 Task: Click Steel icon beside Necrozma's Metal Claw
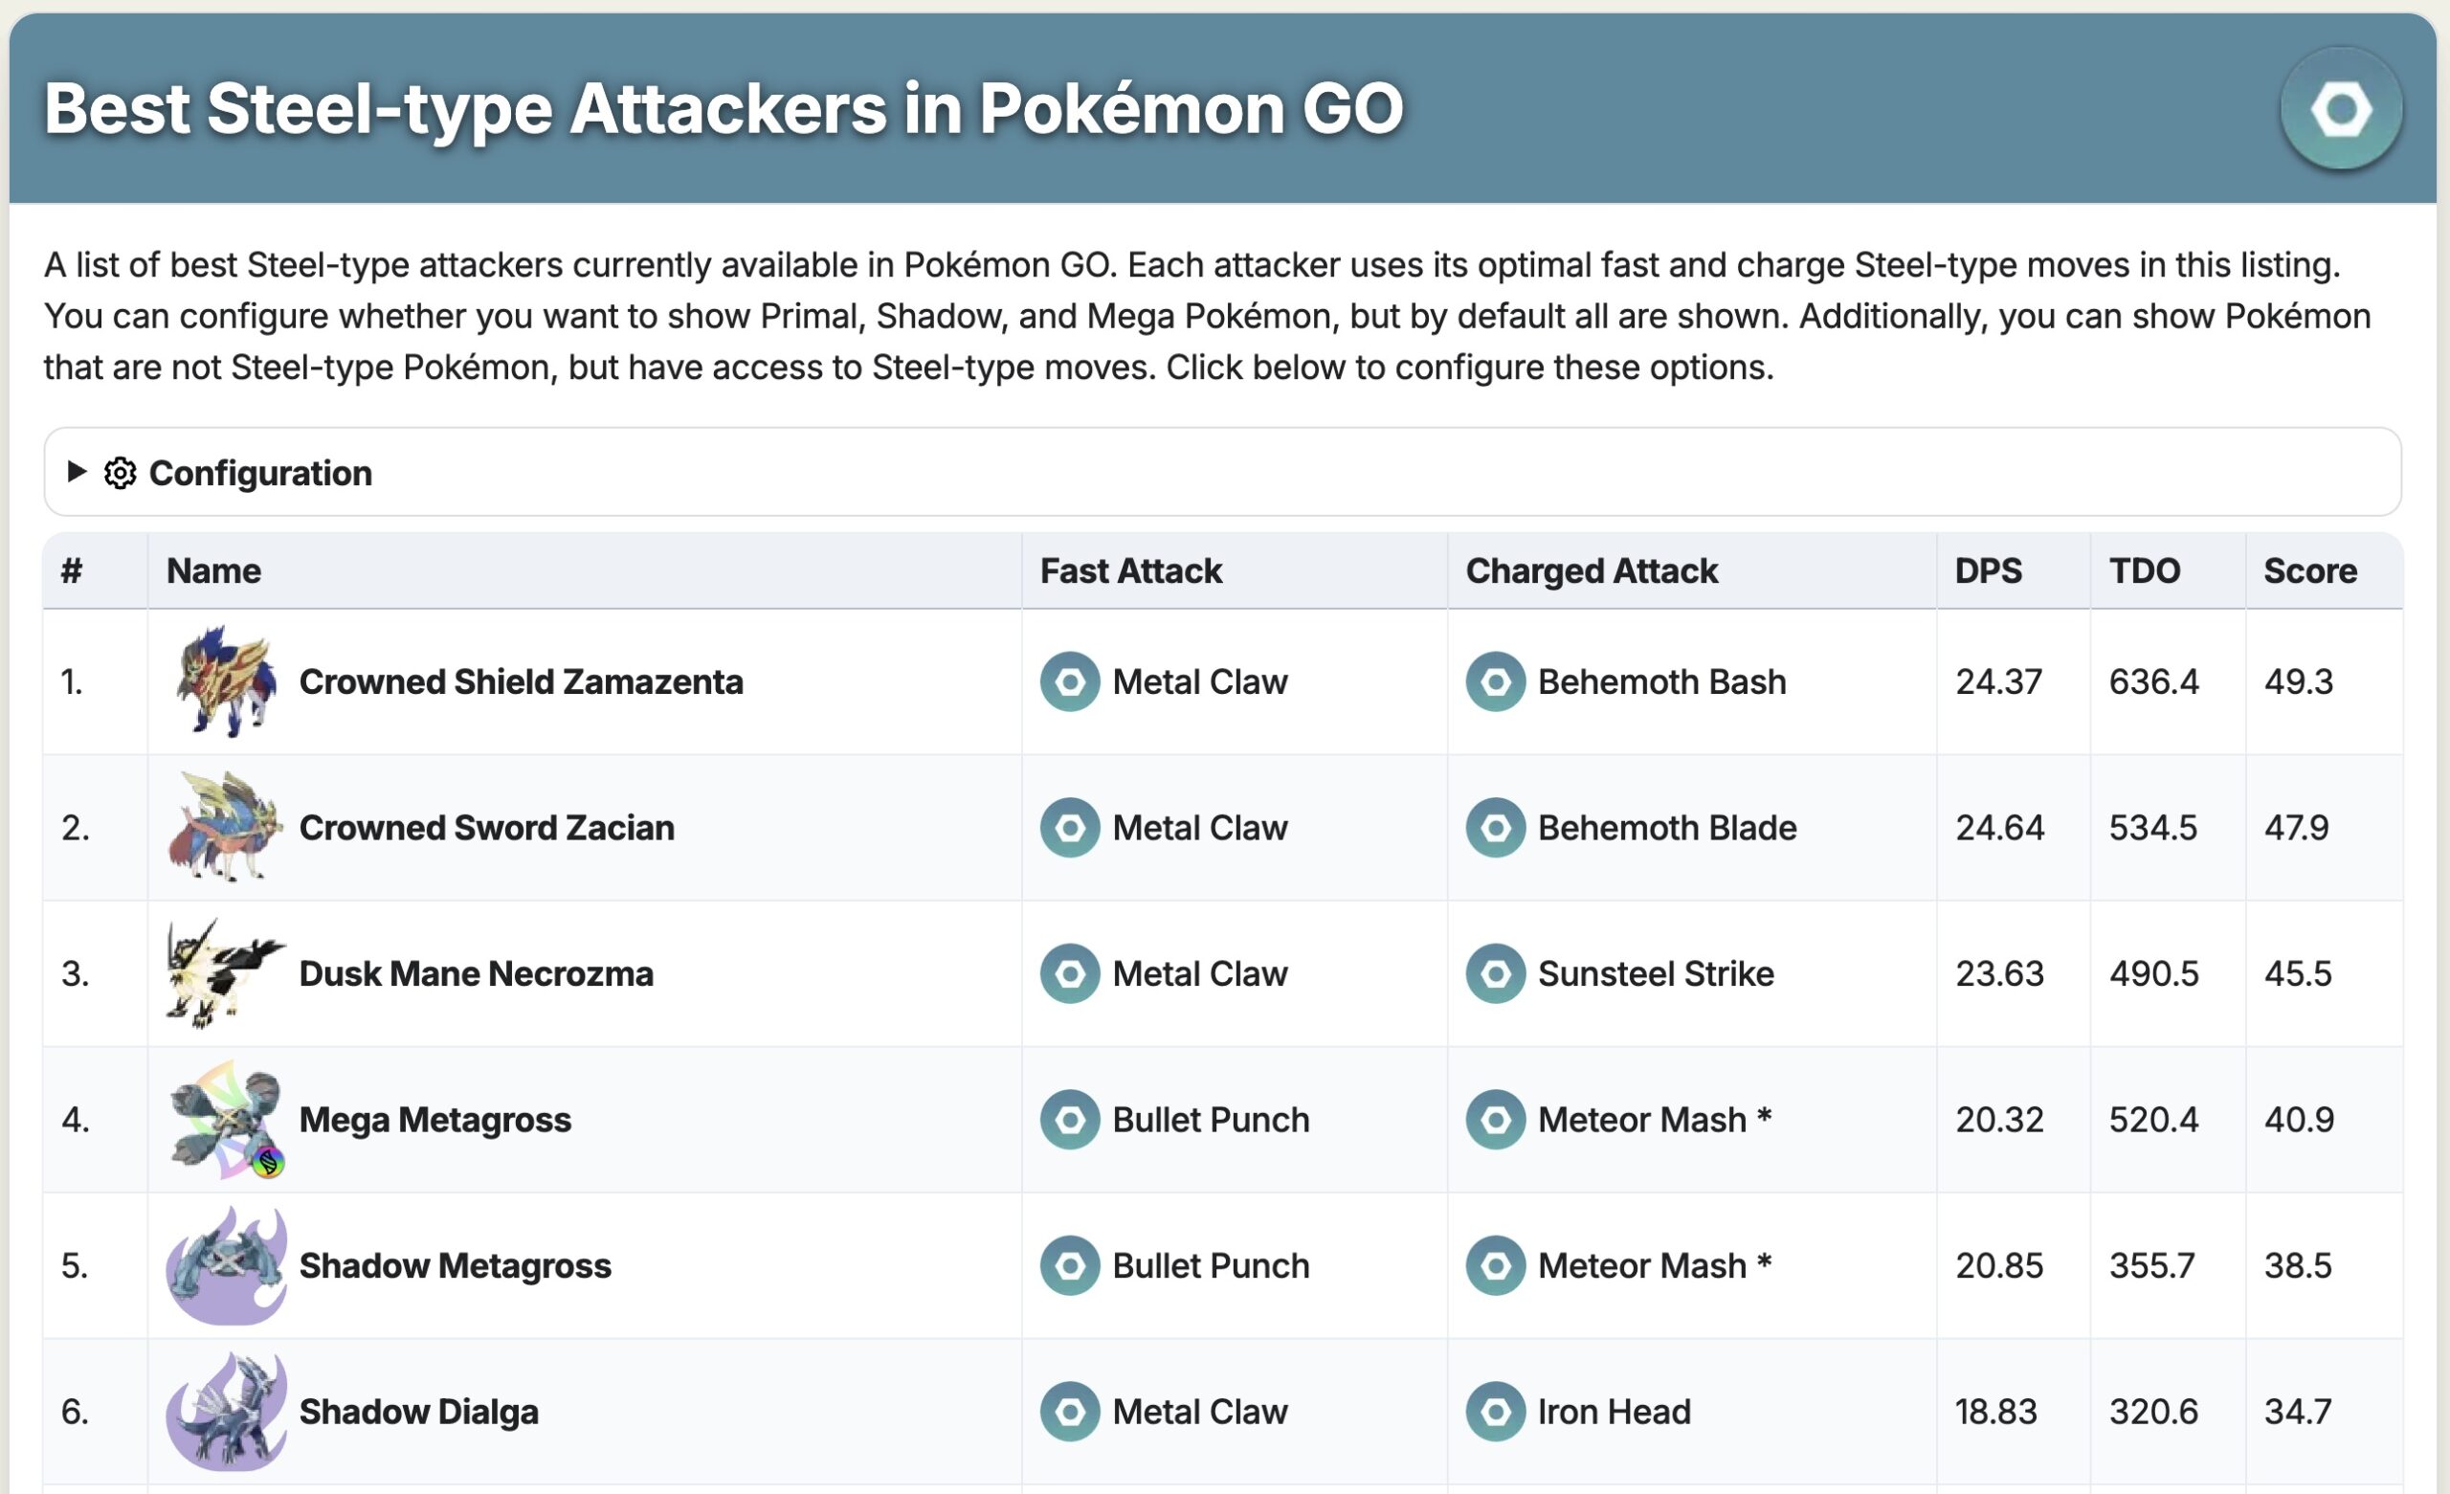(1070, 973)
